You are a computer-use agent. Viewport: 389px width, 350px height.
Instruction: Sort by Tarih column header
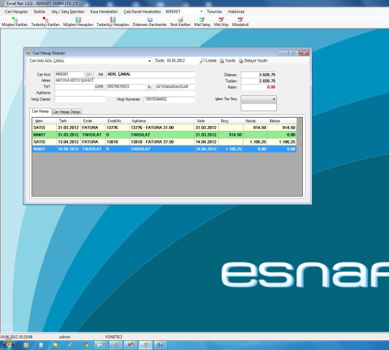tap(69, 121)
